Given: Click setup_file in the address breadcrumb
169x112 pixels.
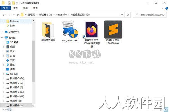Looking at the screenshot, I should [61, 15].
